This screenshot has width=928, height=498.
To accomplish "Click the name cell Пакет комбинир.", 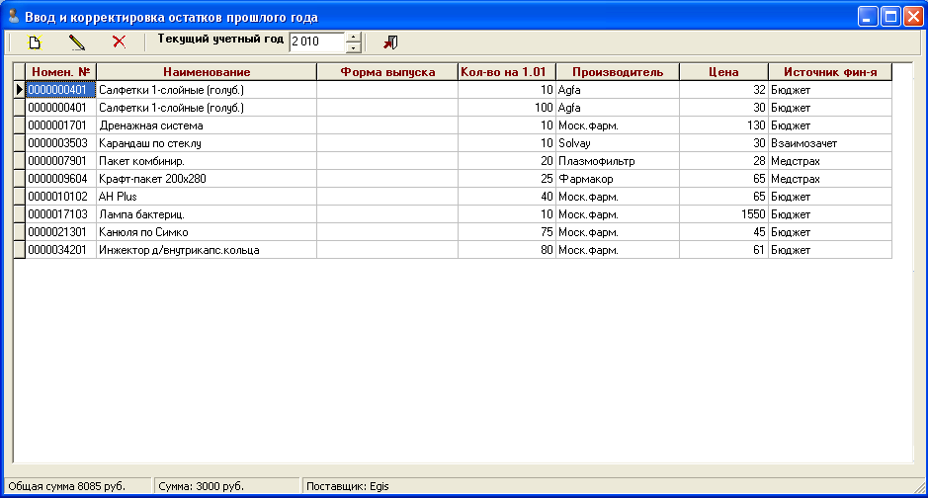I will [x=207, y=161].
